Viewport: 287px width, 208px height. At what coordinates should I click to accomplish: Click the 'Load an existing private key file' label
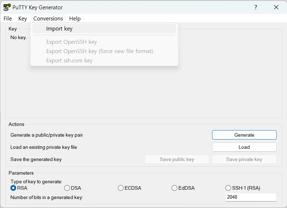coord(44,147)
